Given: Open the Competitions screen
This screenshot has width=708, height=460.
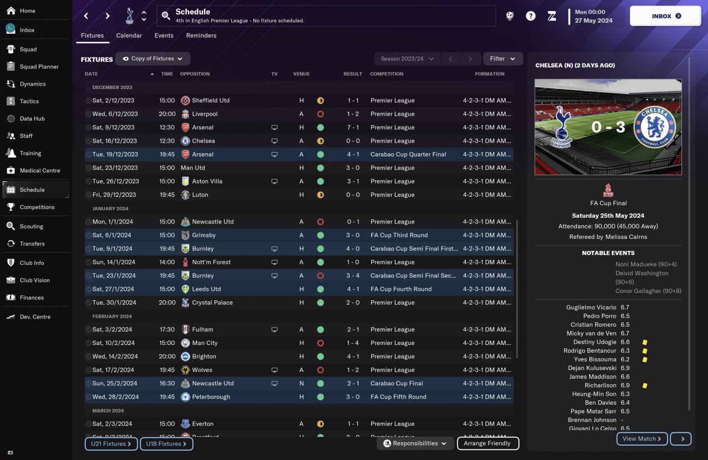Looking at the screenshot, I should coord(36,207).
